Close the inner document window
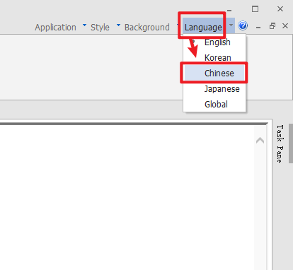This screenshot has height=270, width=293. coord(285,25)
